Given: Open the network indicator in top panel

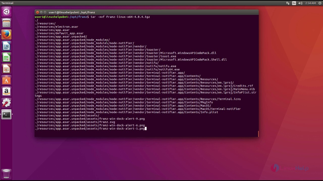Looking at the screenshot, I should click(288, 3).
